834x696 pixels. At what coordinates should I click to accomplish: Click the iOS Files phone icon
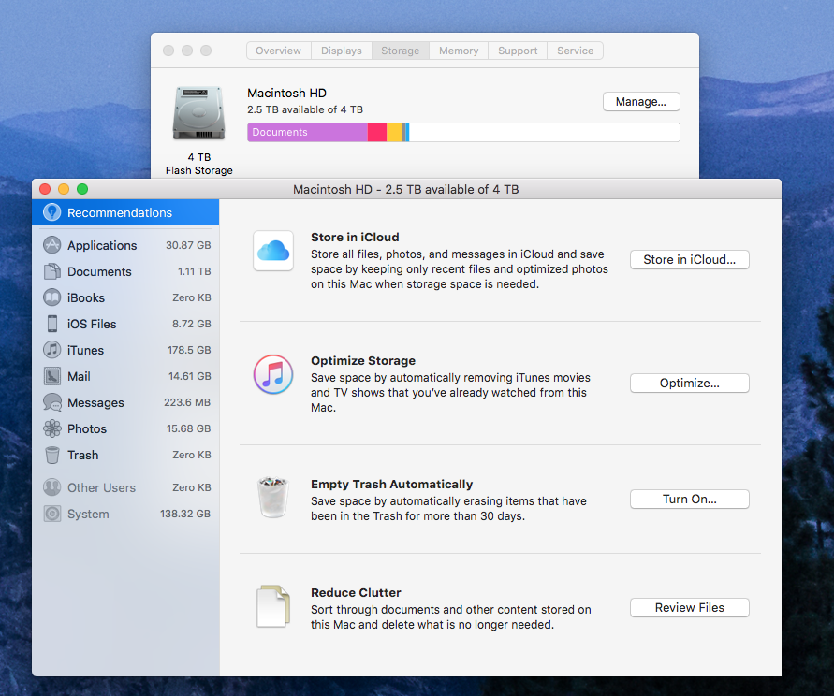(52, 324)
